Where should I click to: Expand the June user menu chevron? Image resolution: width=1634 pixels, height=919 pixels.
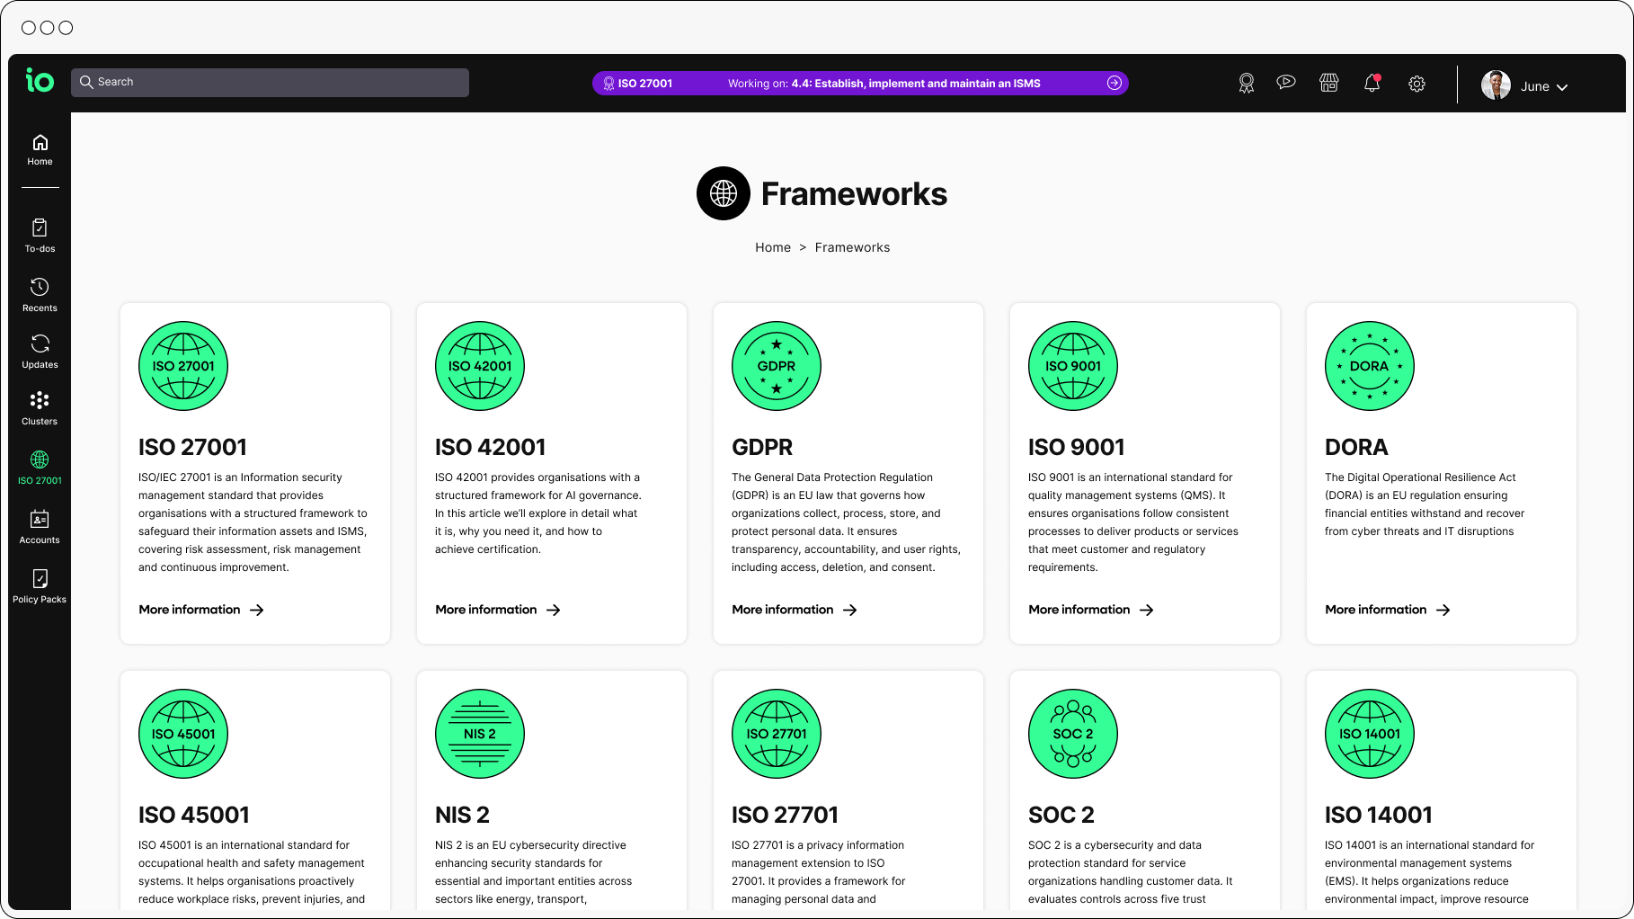(x=1562, y=87)
